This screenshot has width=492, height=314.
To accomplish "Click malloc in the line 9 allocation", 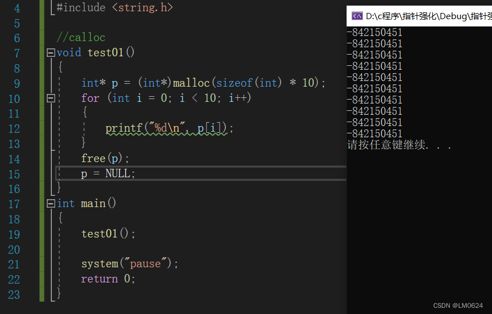I will [191, 83].
